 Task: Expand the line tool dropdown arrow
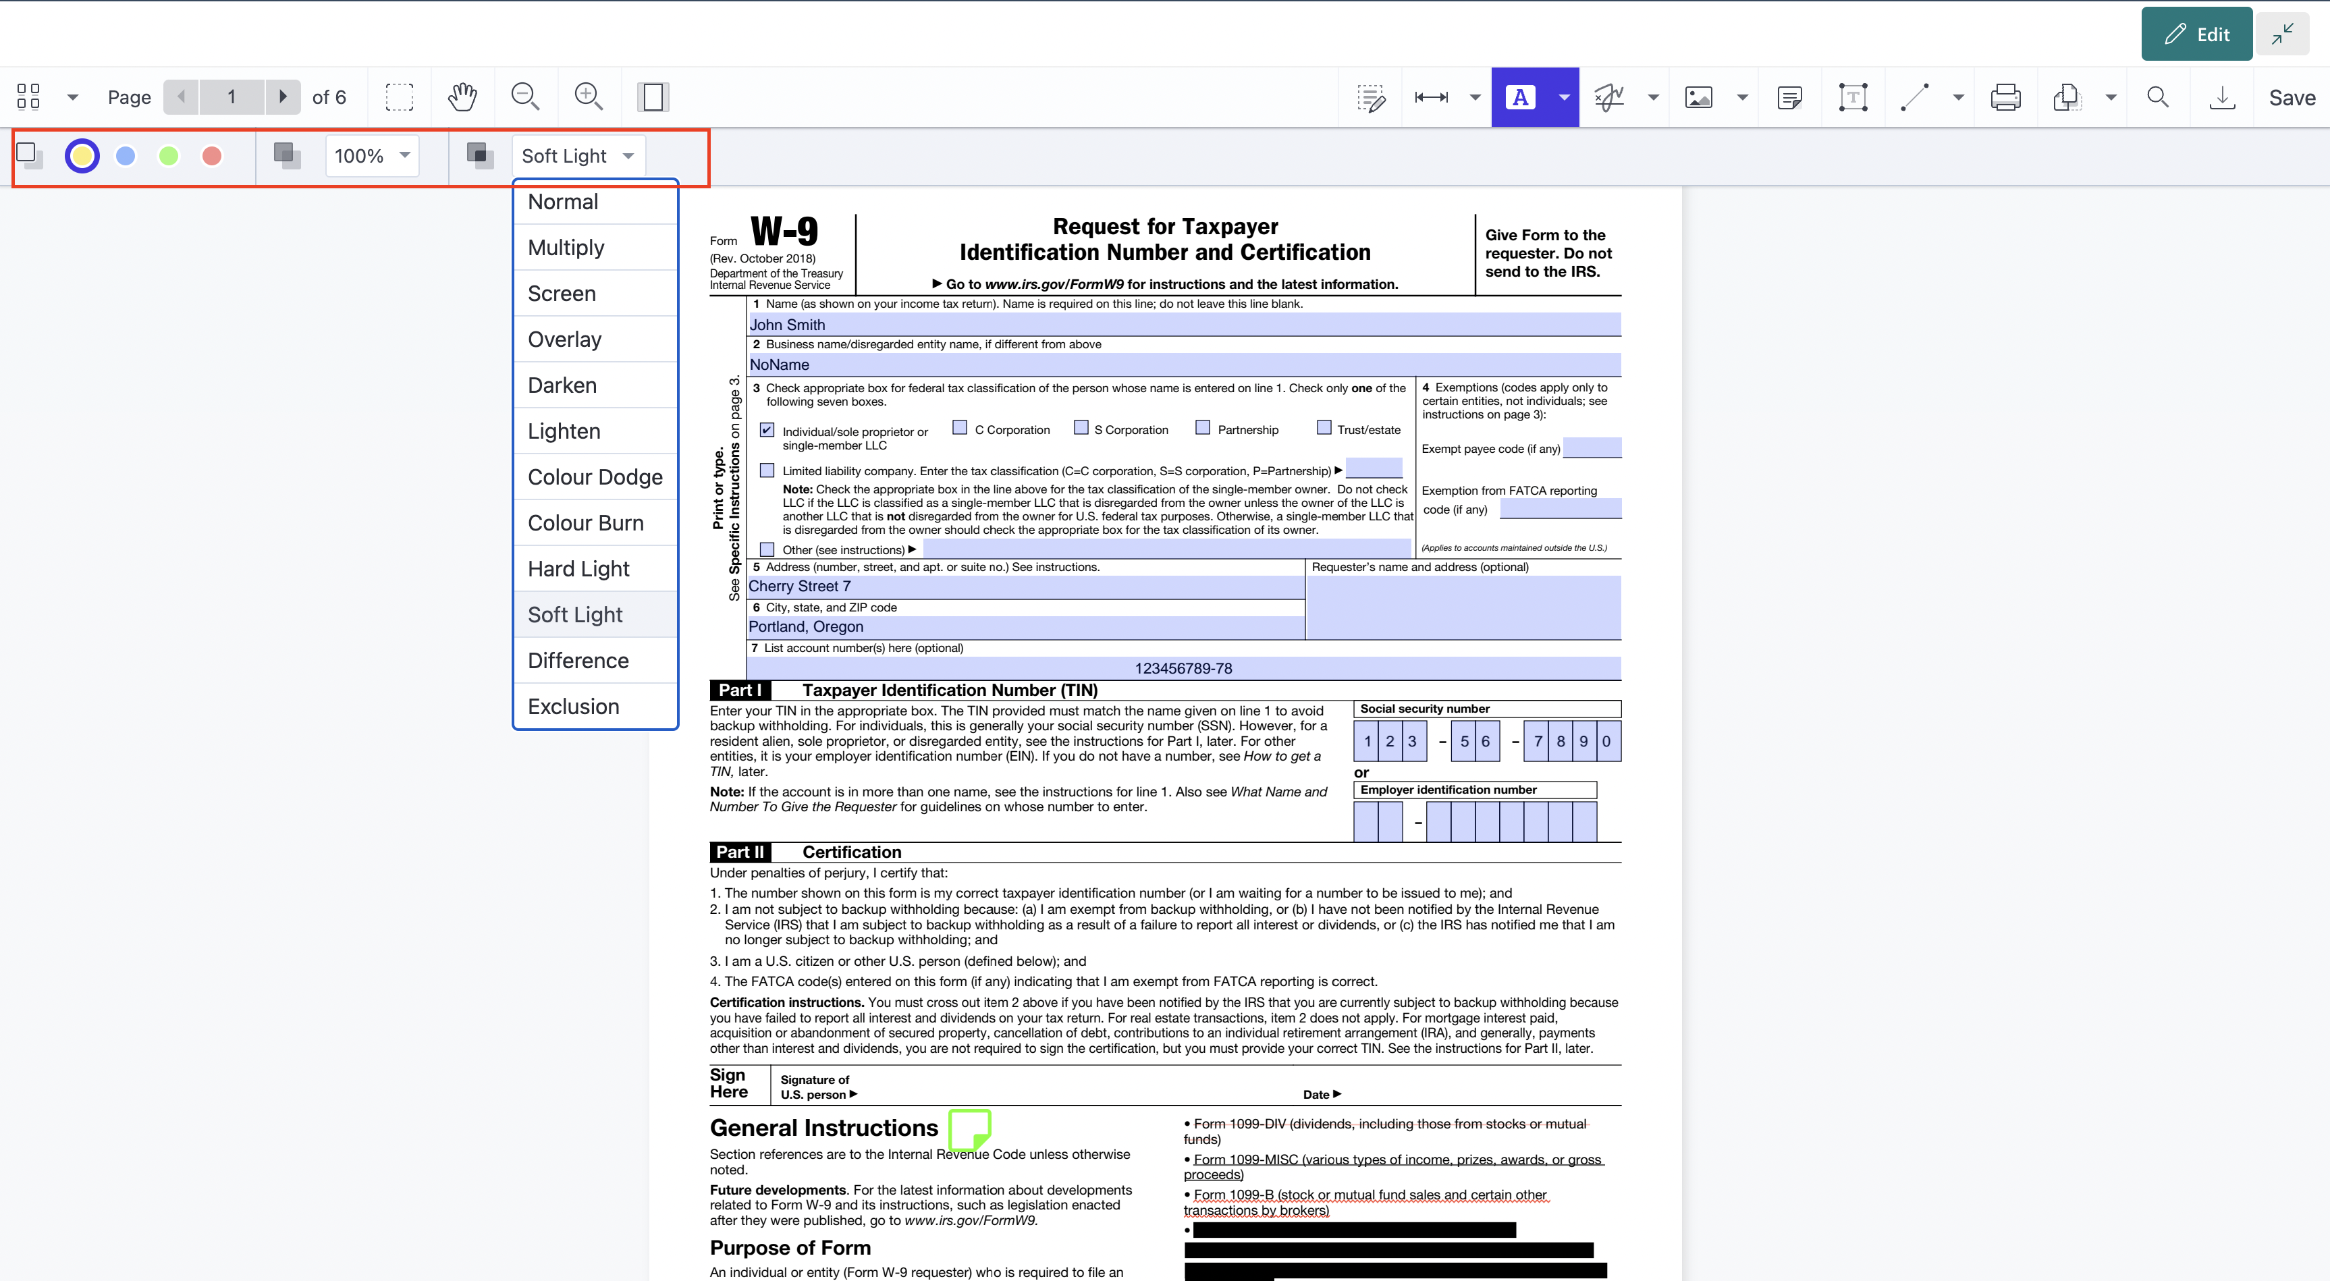point(1957,96)
